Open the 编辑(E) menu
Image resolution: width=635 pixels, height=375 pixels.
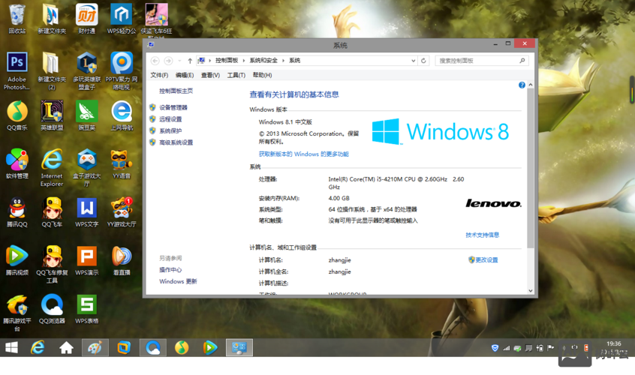[x=185, y=75]
